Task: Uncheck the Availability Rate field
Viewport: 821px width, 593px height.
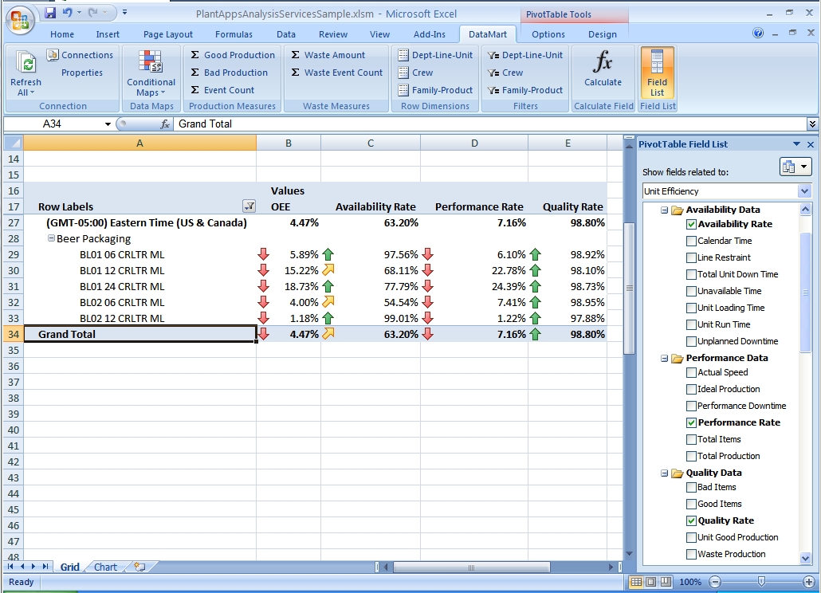Action: point(691,225)
